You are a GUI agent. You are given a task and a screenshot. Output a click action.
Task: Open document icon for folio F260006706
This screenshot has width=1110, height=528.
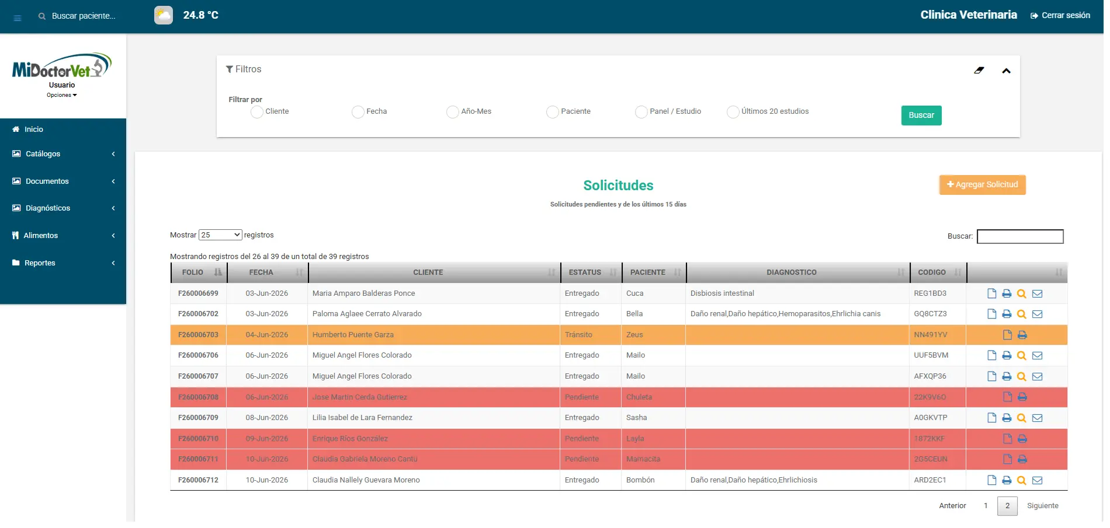pyautogui.click(x=991, y=355)
